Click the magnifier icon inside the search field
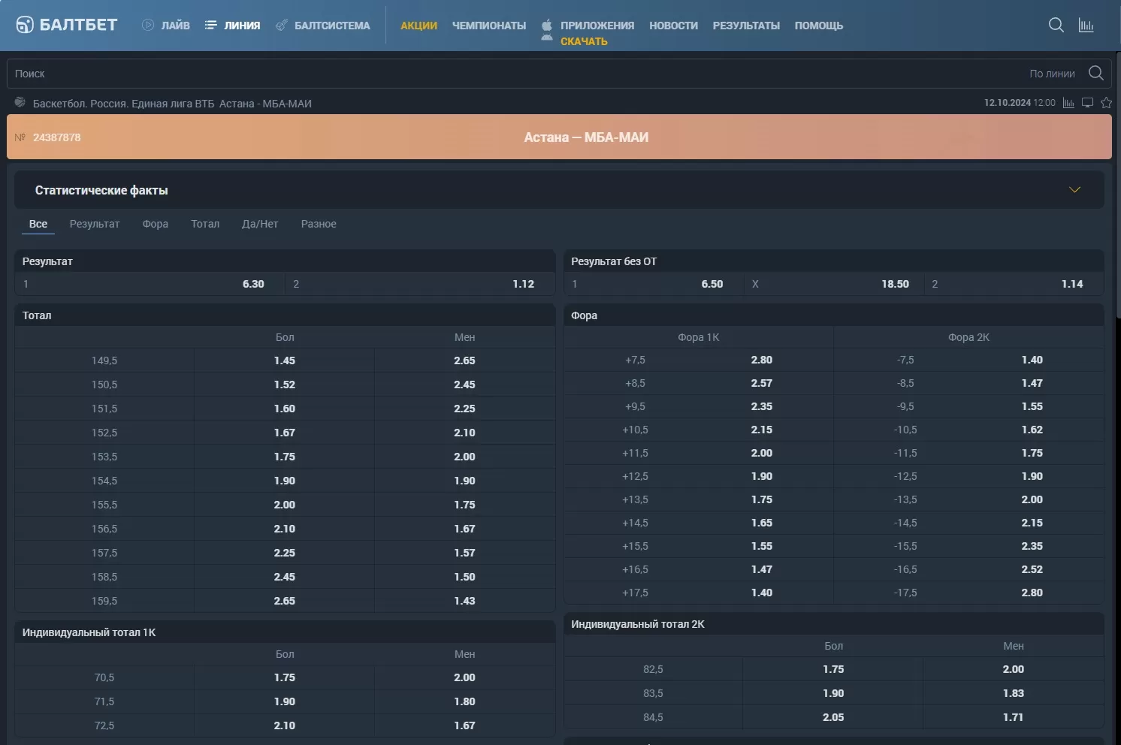Viewport: 1121px width, 745px height. [x=1095, y=73]
